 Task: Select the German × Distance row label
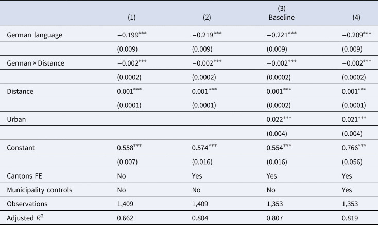pos(36,63)
